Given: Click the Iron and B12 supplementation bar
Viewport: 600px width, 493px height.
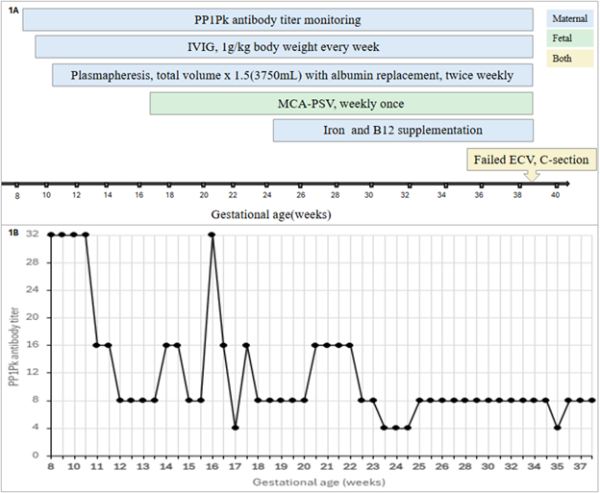Looking at the screenshot, I should pyautogui.click(x=403, y=130).
